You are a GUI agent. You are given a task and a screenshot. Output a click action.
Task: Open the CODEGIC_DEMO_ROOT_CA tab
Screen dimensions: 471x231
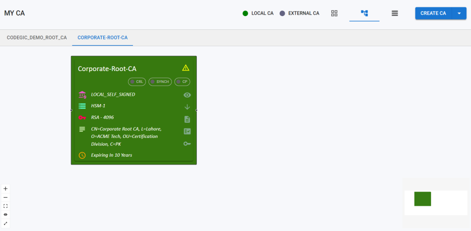pyautogui.click(x=37, y=38)
